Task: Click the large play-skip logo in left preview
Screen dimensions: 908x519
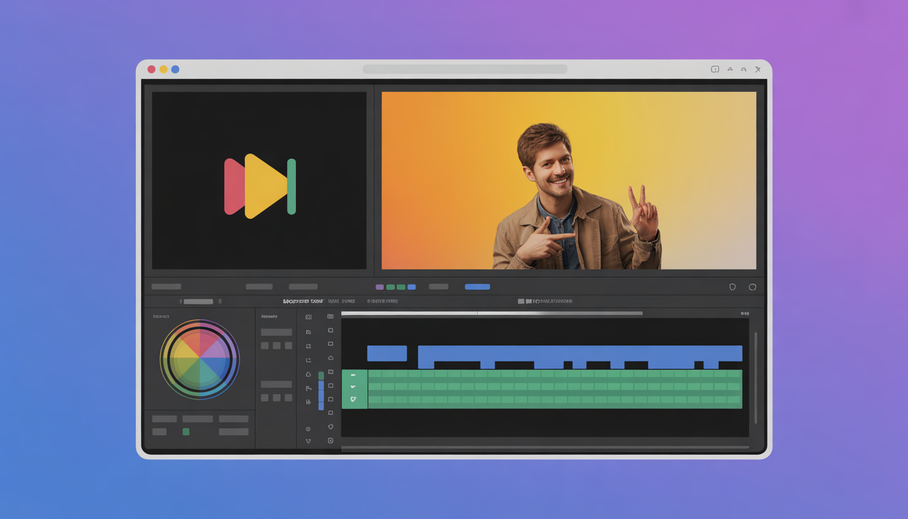Action: (259, 186)
